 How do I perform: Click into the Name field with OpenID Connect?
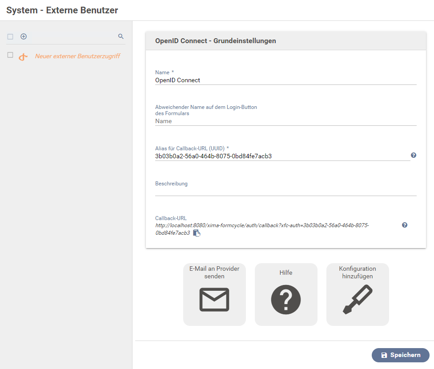[285, 80]
